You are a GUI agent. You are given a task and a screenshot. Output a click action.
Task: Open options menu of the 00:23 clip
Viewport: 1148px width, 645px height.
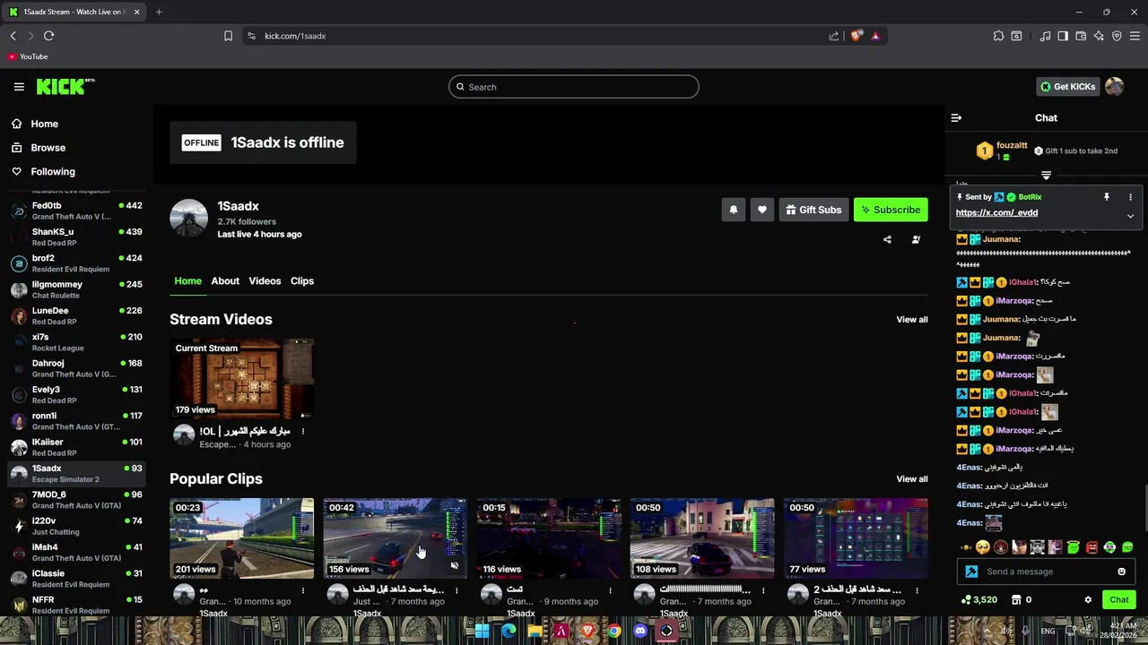tap(303, 590)
